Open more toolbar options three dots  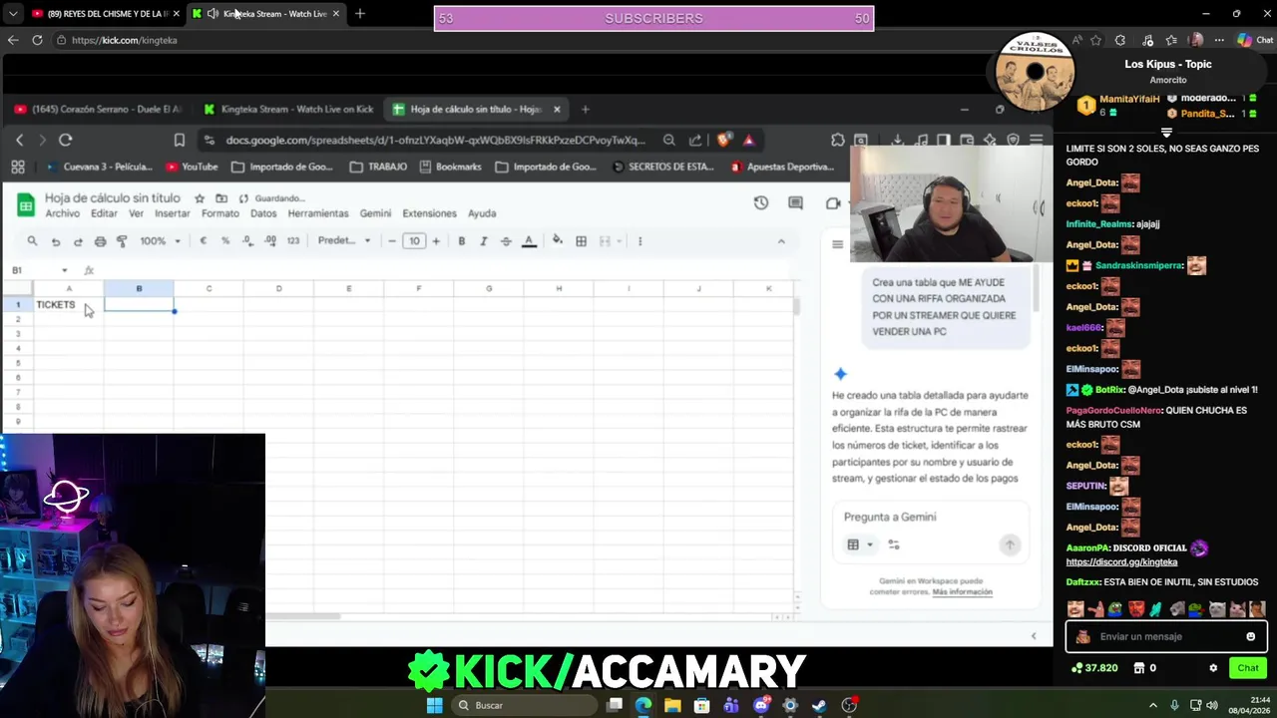tap(639, 241)
